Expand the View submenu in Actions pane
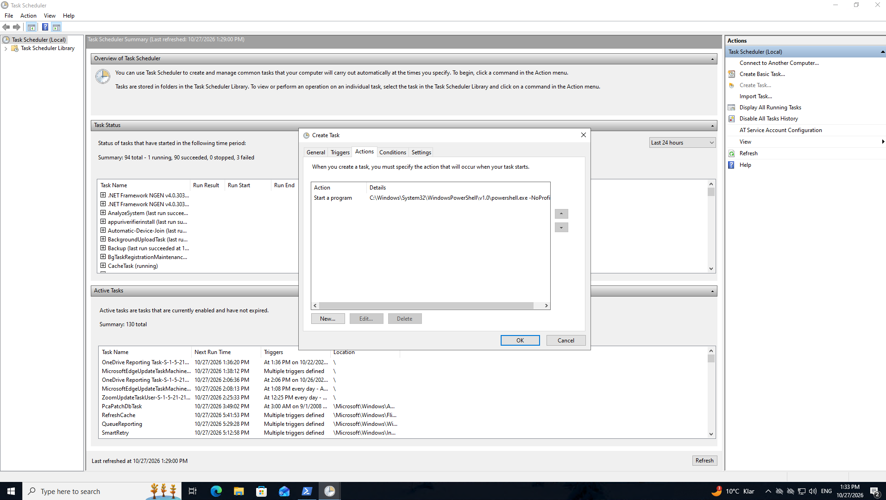886x500 pixels. click(883, 142)
